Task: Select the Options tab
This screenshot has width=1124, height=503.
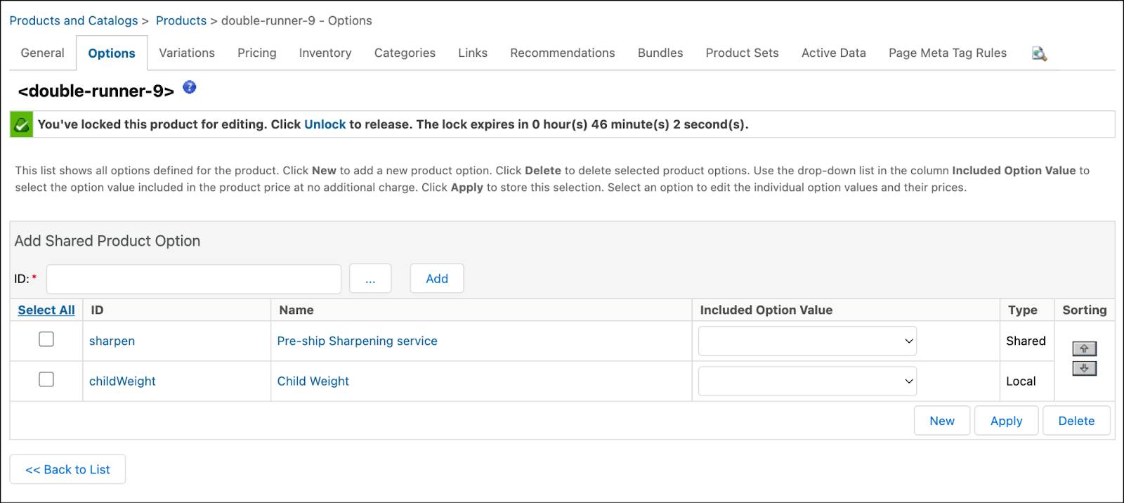Action: point(112,53)
